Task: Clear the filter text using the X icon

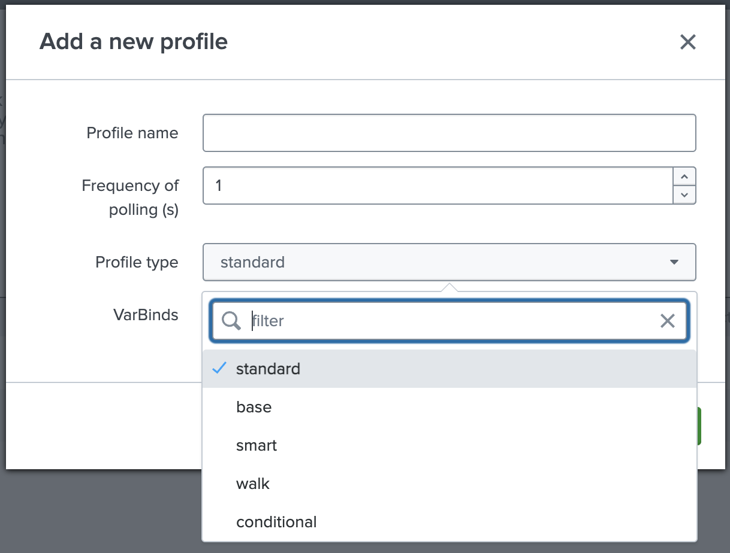Action: click(x=668, y=321)
